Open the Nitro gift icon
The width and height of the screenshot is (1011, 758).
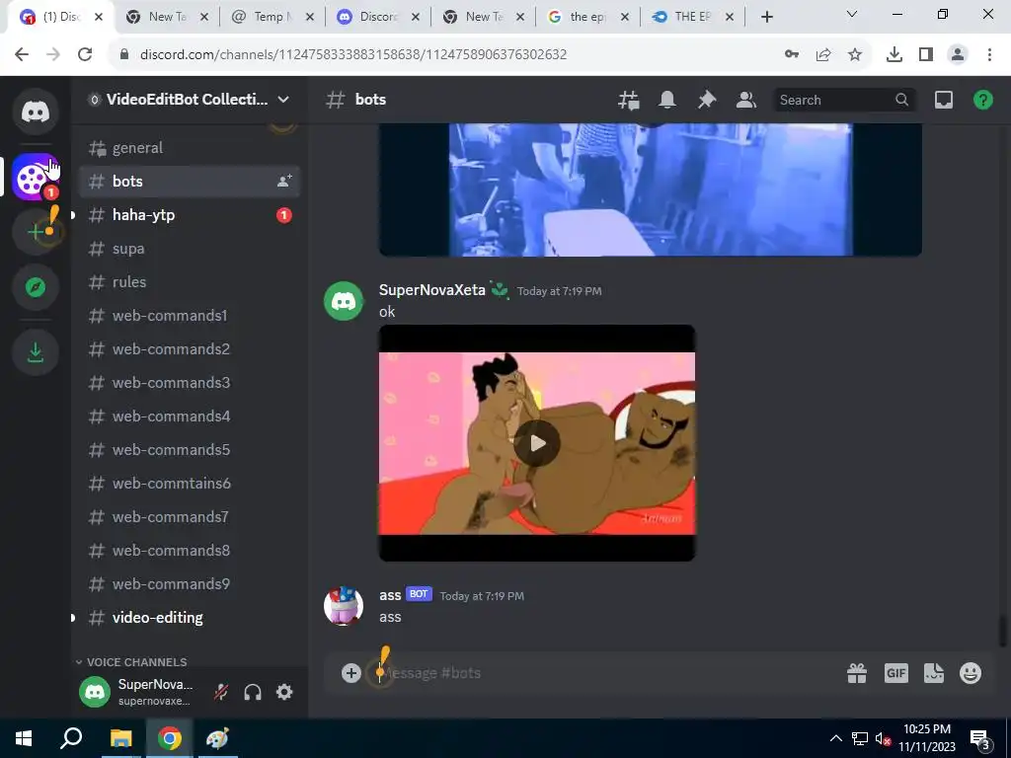pos(857,673)
